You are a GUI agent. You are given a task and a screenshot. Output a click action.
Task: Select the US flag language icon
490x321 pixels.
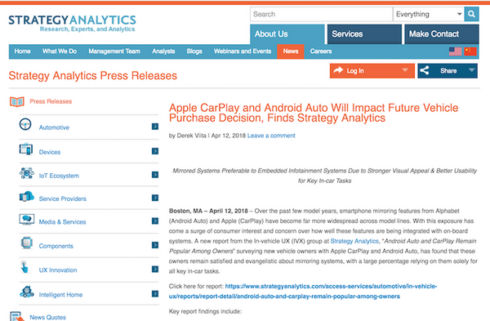pyautogui.click(x=455, y=51)
